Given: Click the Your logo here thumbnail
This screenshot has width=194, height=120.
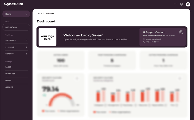Looking at the screenshot, I should [x=47, y=37].
